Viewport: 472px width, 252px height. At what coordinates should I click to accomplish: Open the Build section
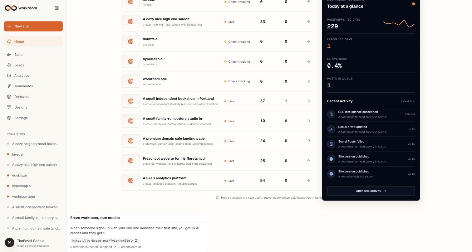(33, 55)
